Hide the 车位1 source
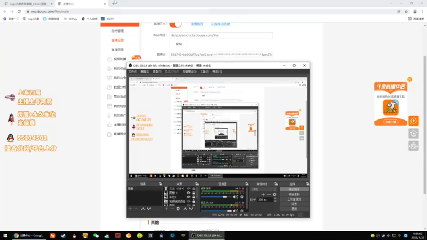427x240 pixels. point(188,197)
